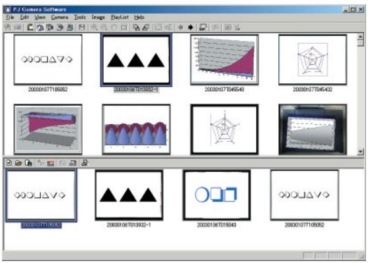Select the highlighted outline shapes playlist thumbnail
The image size is (368, 263).
tap(42, 195)
